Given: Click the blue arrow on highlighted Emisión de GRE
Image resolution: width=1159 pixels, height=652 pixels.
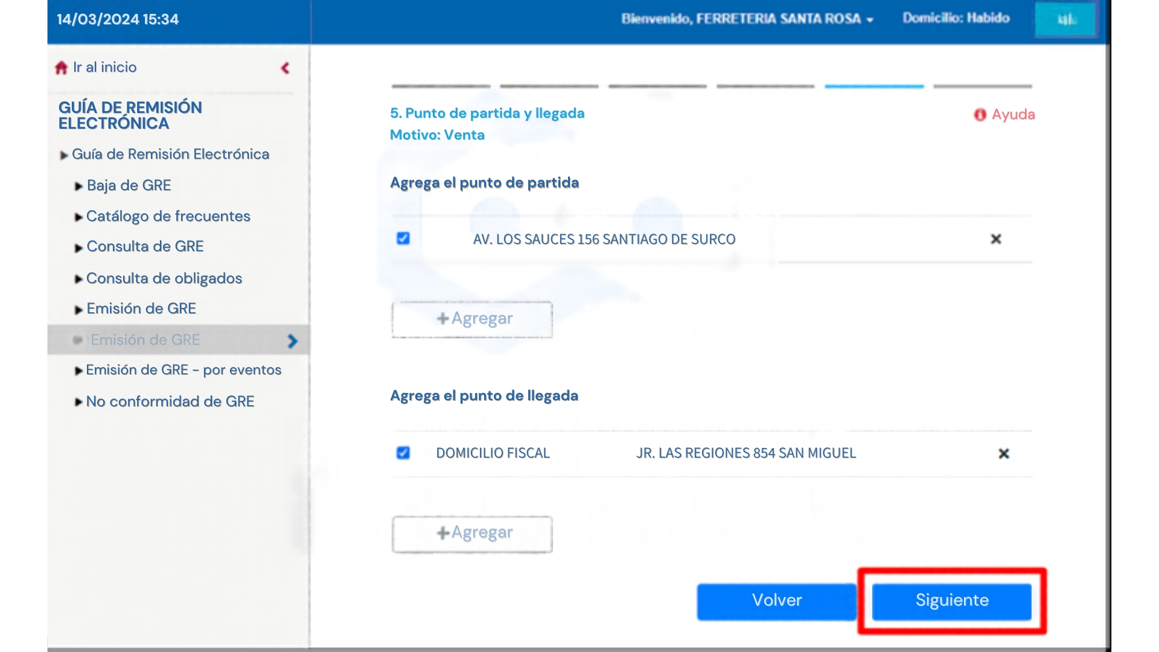Looking at the screenshot, I should click(293, 341).
